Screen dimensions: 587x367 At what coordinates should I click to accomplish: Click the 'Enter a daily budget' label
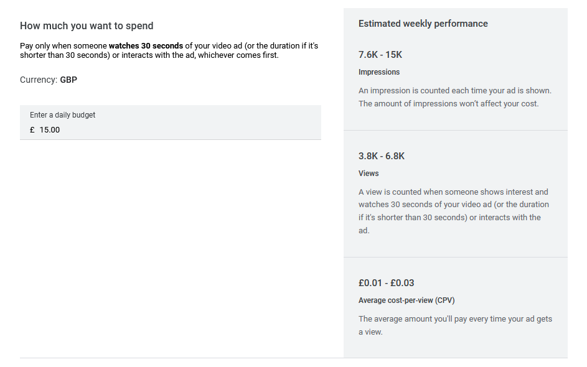click(x=62, y=115)
